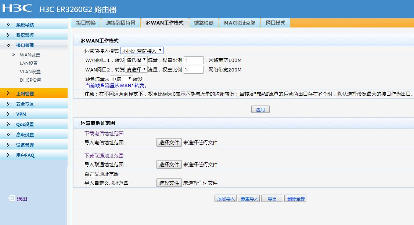Click the text 当前缺省流量从WAN1转发。
This screenshot has height=225, width=414.
[116, 85]
